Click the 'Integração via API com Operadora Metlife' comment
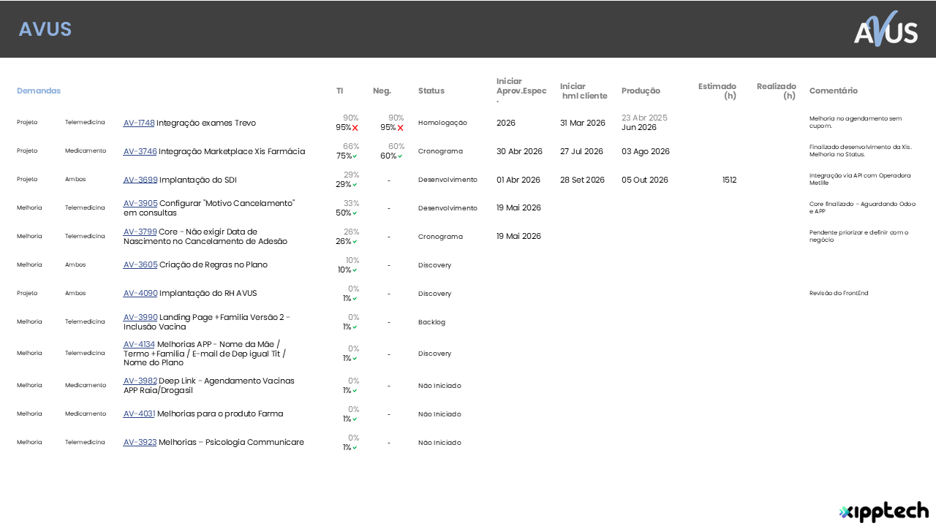 click(860, 179)
